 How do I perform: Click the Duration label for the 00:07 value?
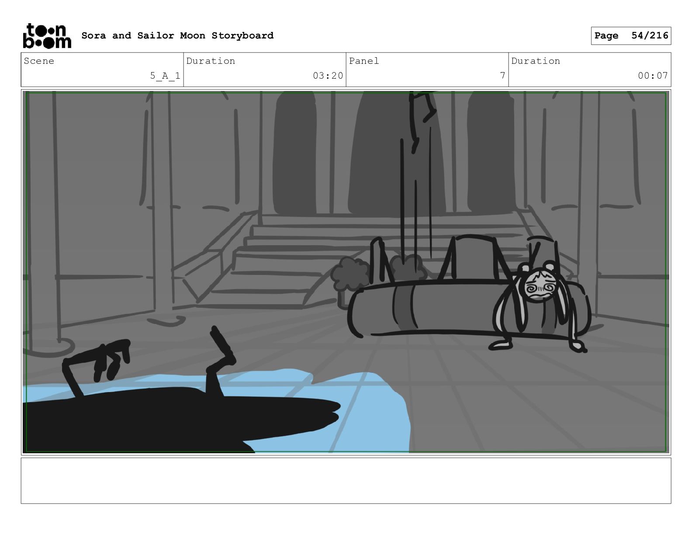click(x=536, y=61)
